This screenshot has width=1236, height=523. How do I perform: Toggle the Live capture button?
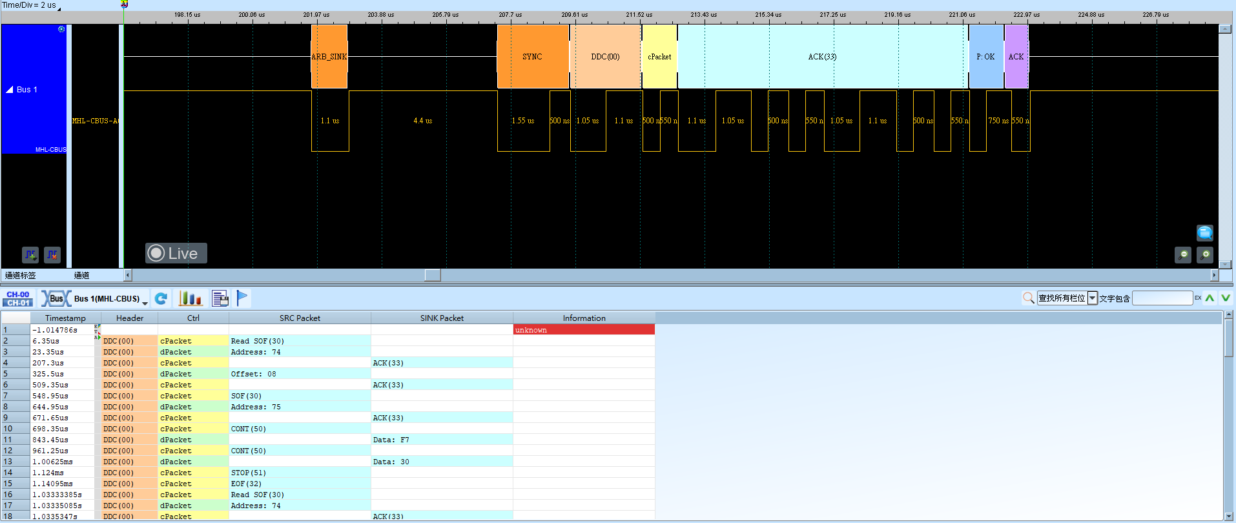coord(176,253)
